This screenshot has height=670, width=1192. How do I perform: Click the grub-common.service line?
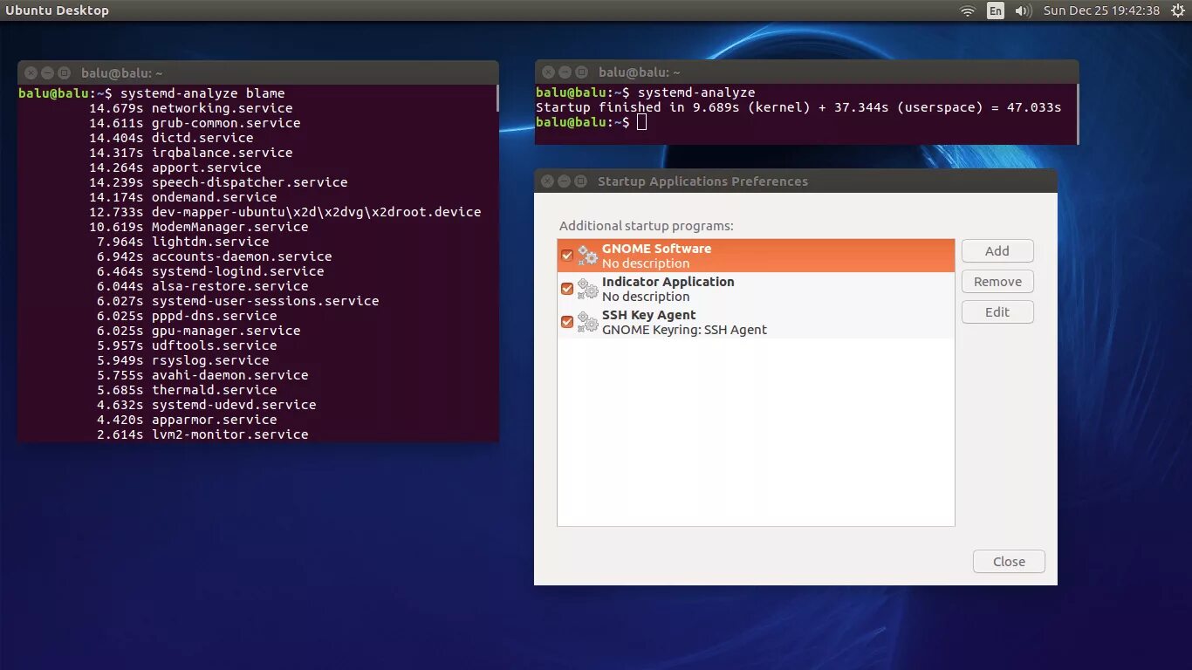195,123
